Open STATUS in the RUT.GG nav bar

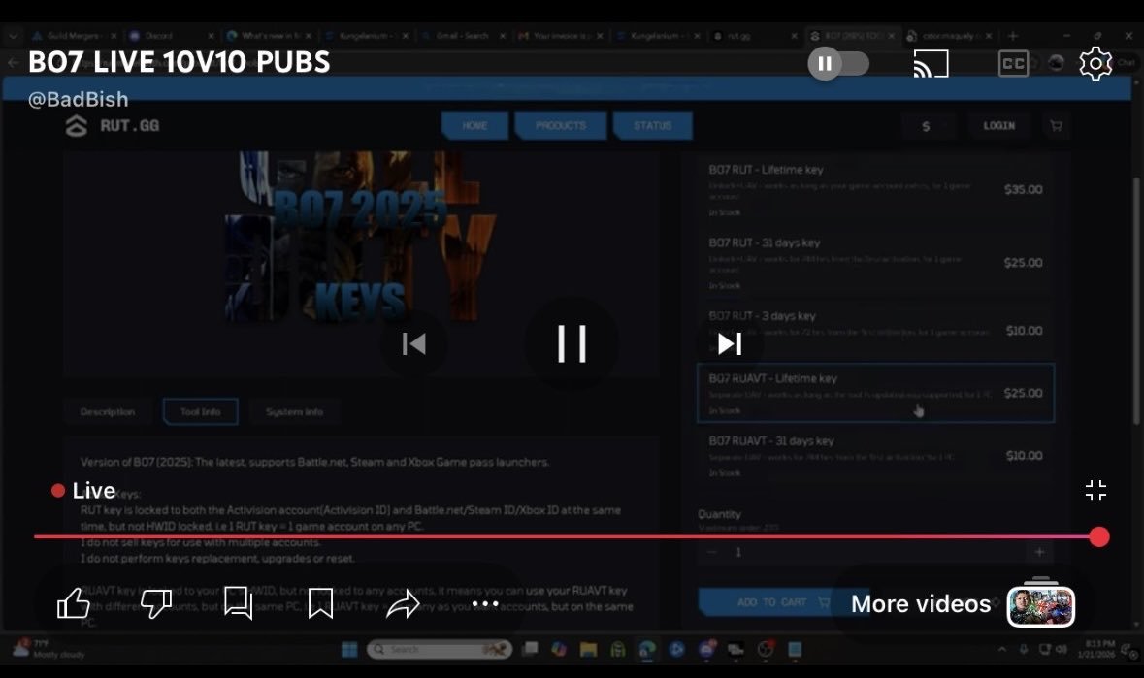[652, 125]
